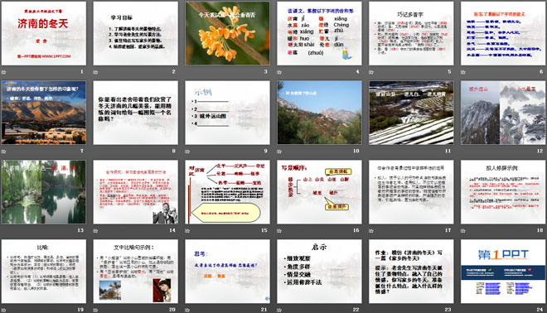
Task: Select slide 14 with author portrait photo
Action: [x=135, y=192]
